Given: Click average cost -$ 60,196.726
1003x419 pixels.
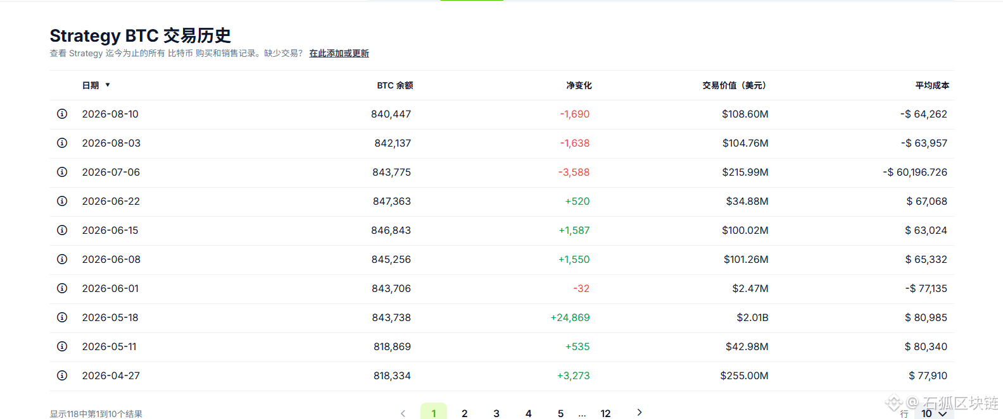Looking at the screenshot, I should click(x=915, y=173).
